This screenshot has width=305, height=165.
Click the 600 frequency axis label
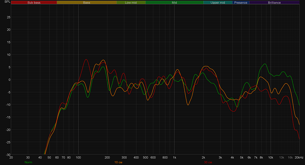tap(153, 158)
